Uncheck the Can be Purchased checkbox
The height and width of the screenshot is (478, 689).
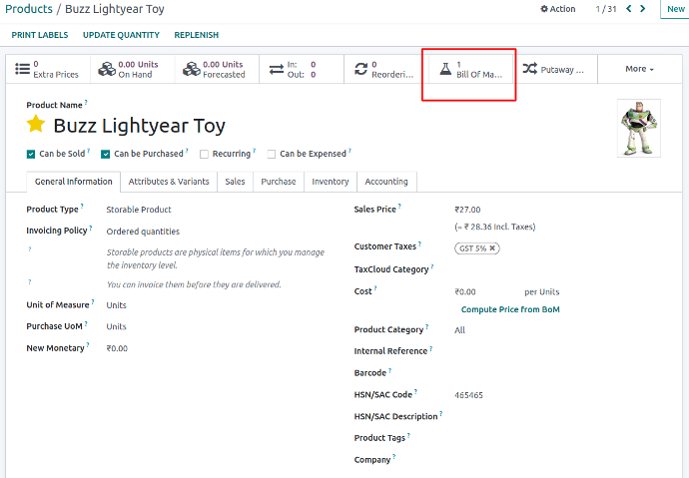coord(105,154)
